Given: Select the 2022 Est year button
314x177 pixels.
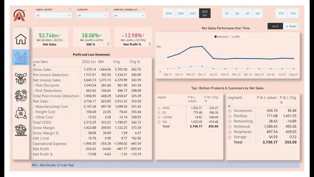Looking at the screenshot, I should (205, 13).
